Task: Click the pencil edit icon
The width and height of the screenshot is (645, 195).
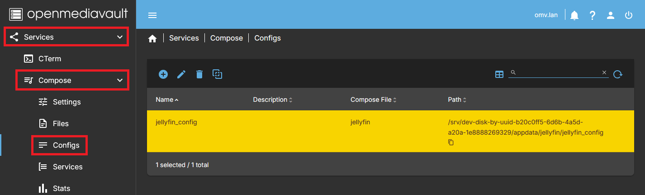Action: click(x=181, y=74)
